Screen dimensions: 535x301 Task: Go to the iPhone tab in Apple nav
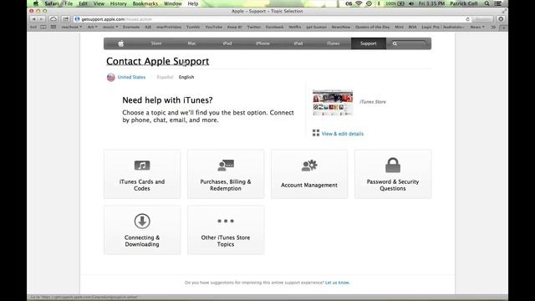point(262,43)
